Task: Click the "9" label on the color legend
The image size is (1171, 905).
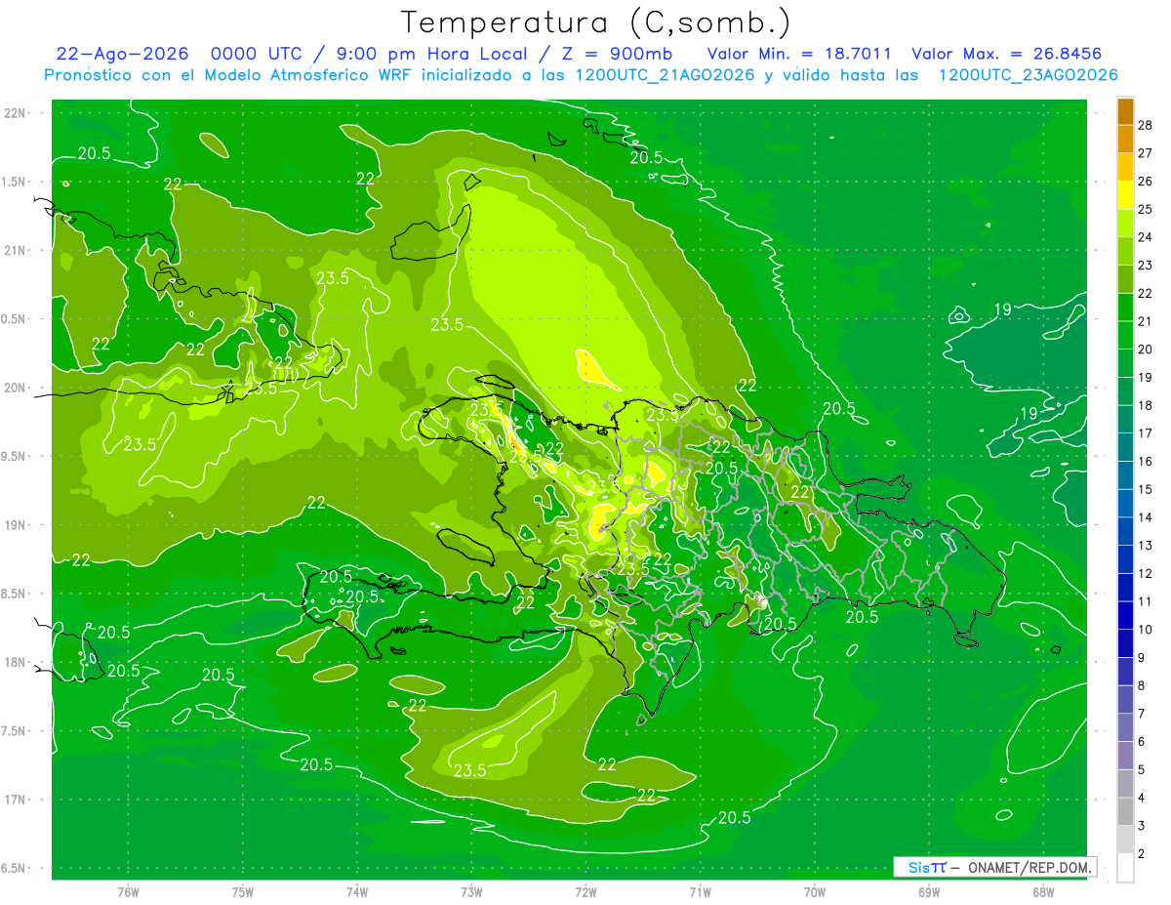Action: click(x=1143, y=658)
